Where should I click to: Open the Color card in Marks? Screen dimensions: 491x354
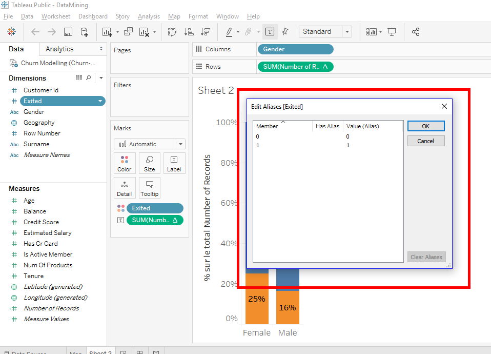[125, 163]
